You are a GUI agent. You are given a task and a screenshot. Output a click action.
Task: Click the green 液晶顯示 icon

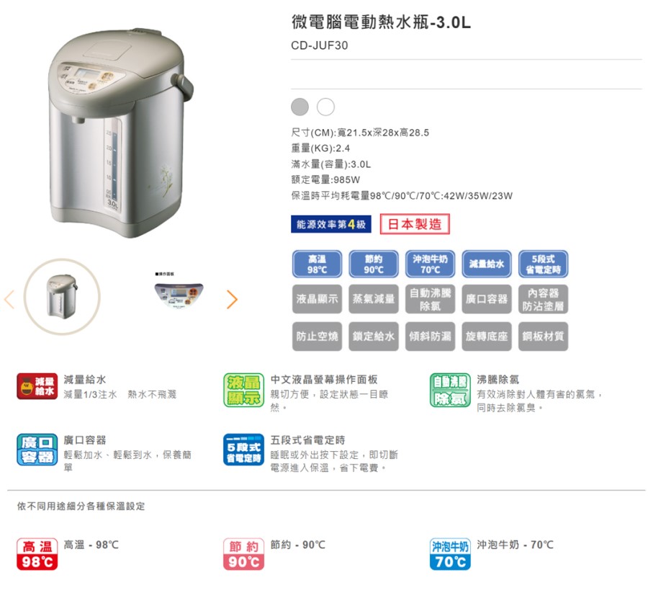click(x=244, y=390)
